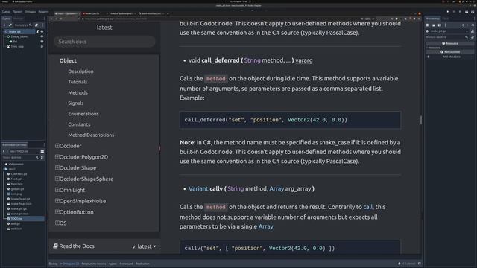Screen dimensions: 477x268
Task: Play the project with play button
Action: click(x=448, y=12)
